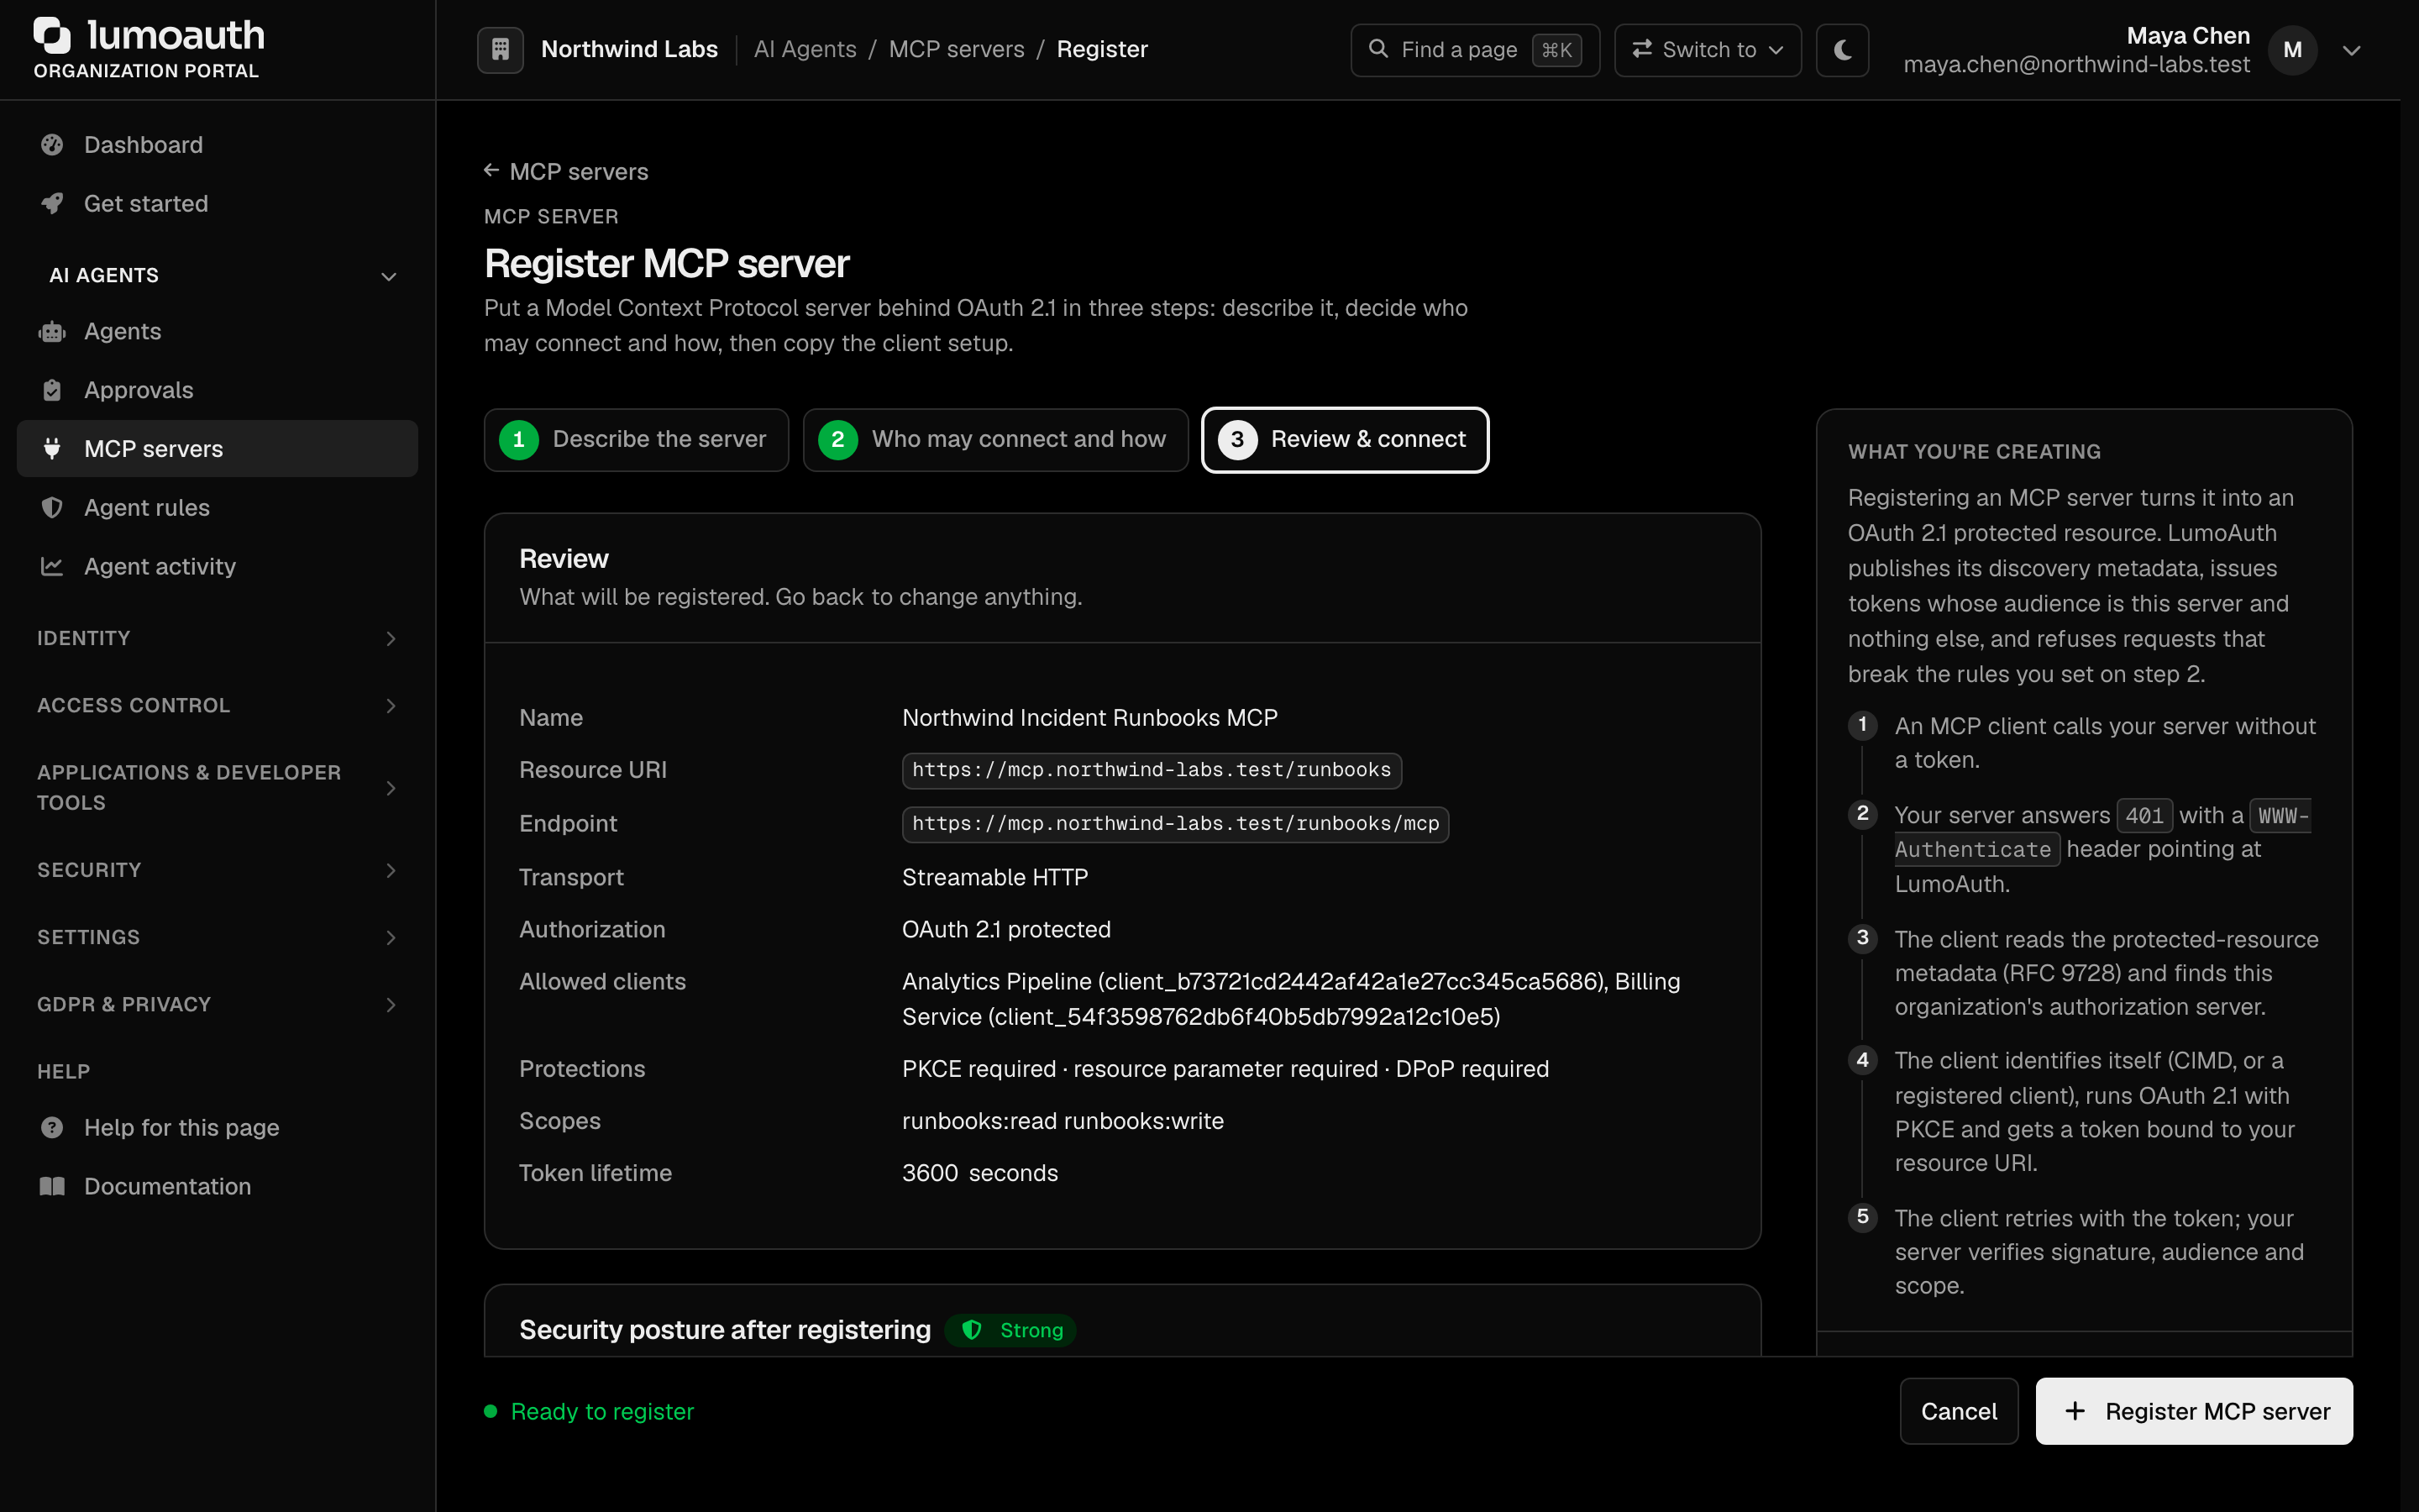Click the Register MCP server button
Image resolution: width=2419 pixels, height=1512 pixels.
2194,1411
